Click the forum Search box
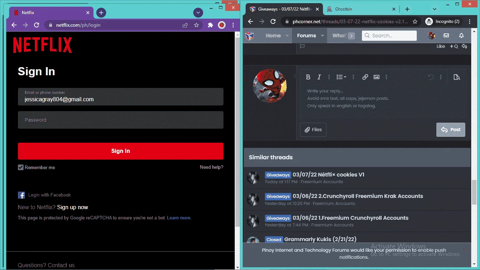This screenshot has height=270, width=480. pyautogui.click(x=389, y=36)
